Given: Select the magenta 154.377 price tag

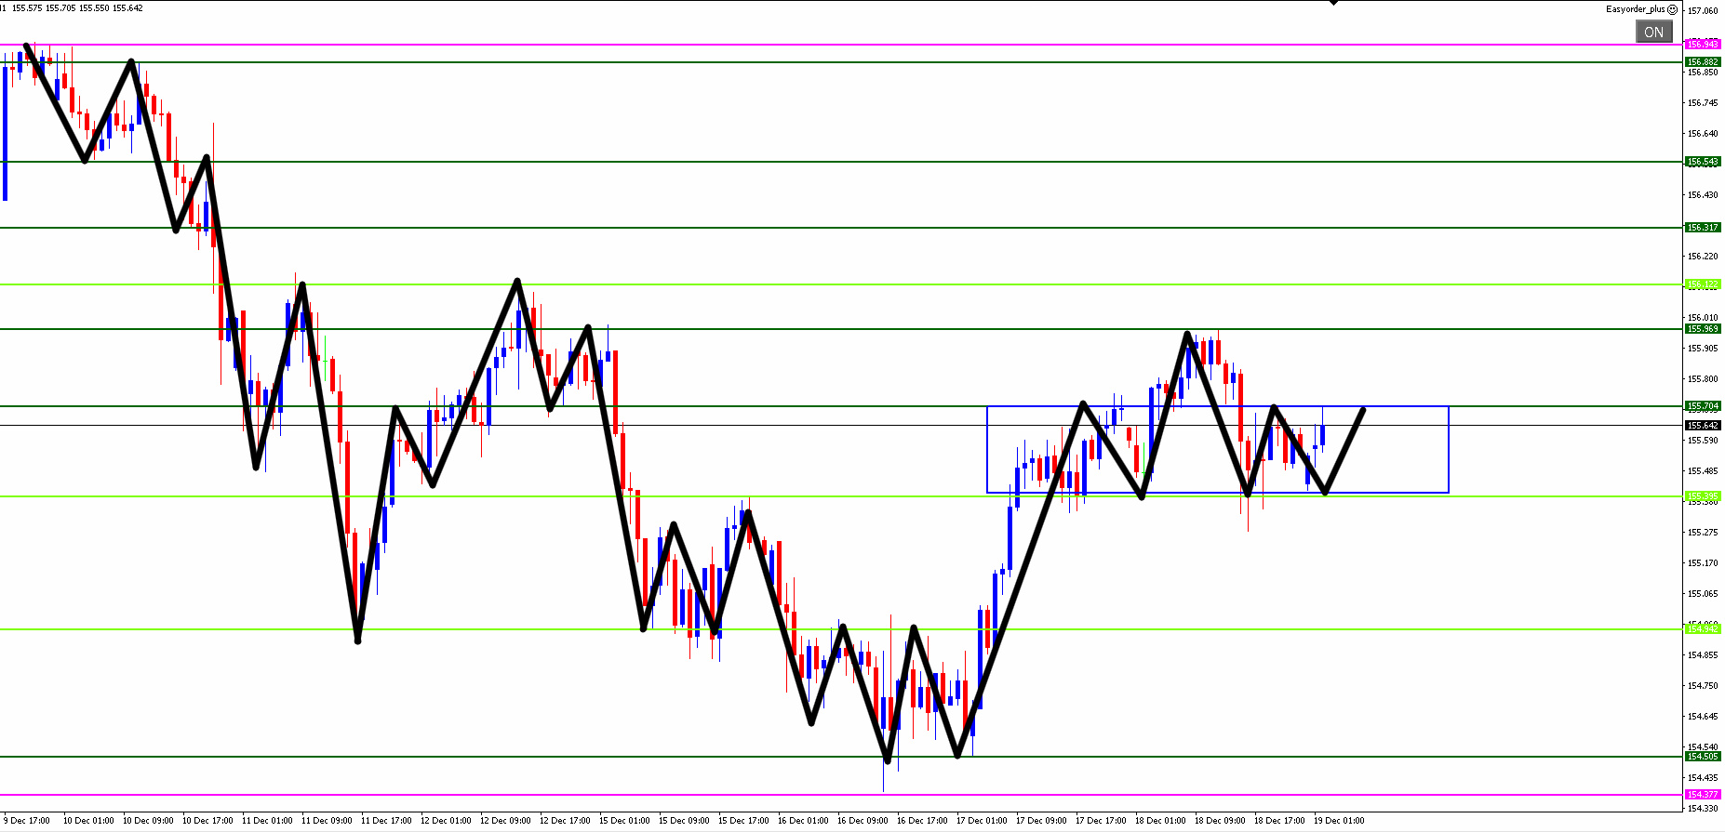Looking at the screenshot, I should pos(1703,795).
